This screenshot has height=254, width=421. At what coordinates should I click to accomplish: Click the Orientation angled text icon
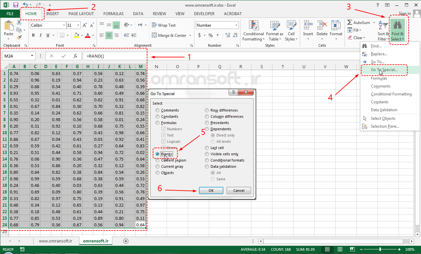pos(126,25)
